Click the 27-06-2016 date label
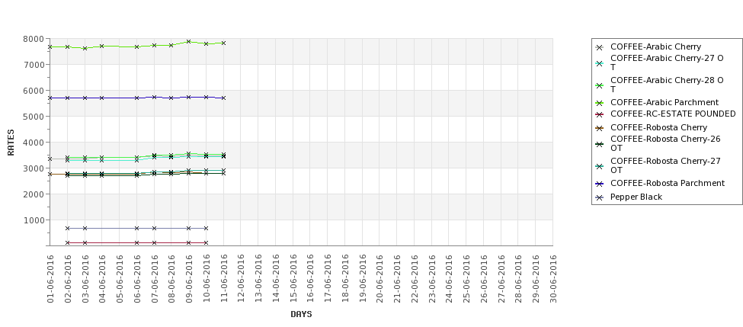Image resolution: width=743 pixels, height=327 pixels. tap(501, 279)
